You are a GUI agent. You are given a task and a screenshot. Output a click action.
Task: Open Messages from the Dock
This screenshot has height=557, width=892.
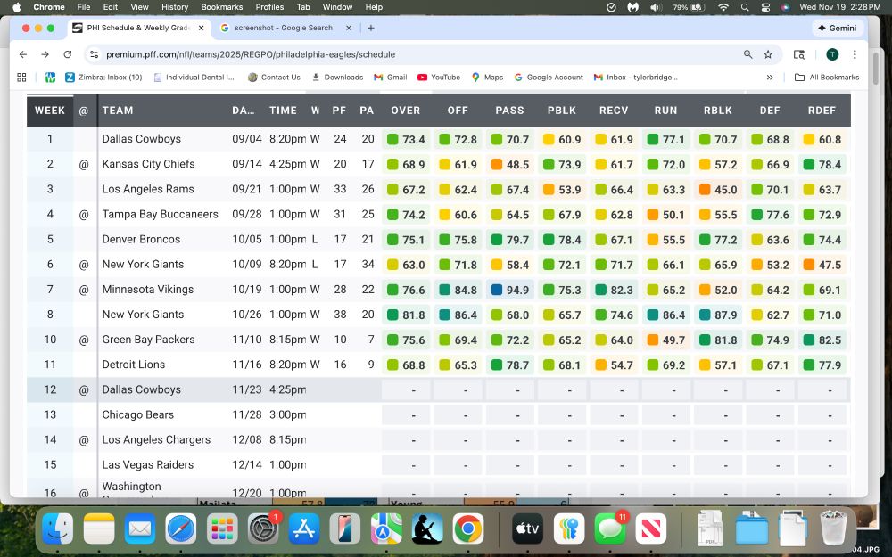[610, 528]
